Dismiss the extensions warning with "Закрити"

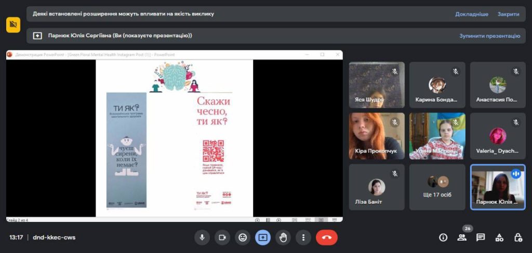click(508, 14)
